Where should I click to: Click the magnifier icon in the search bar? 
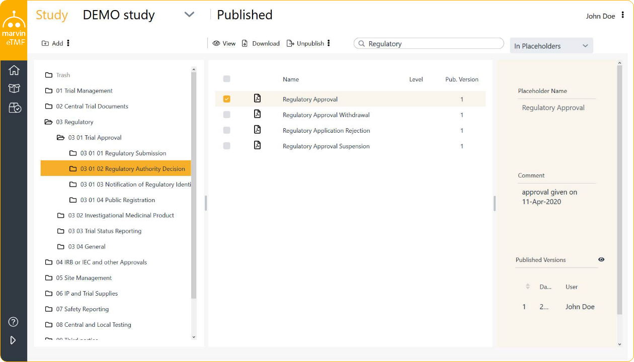tap(361, 43)
